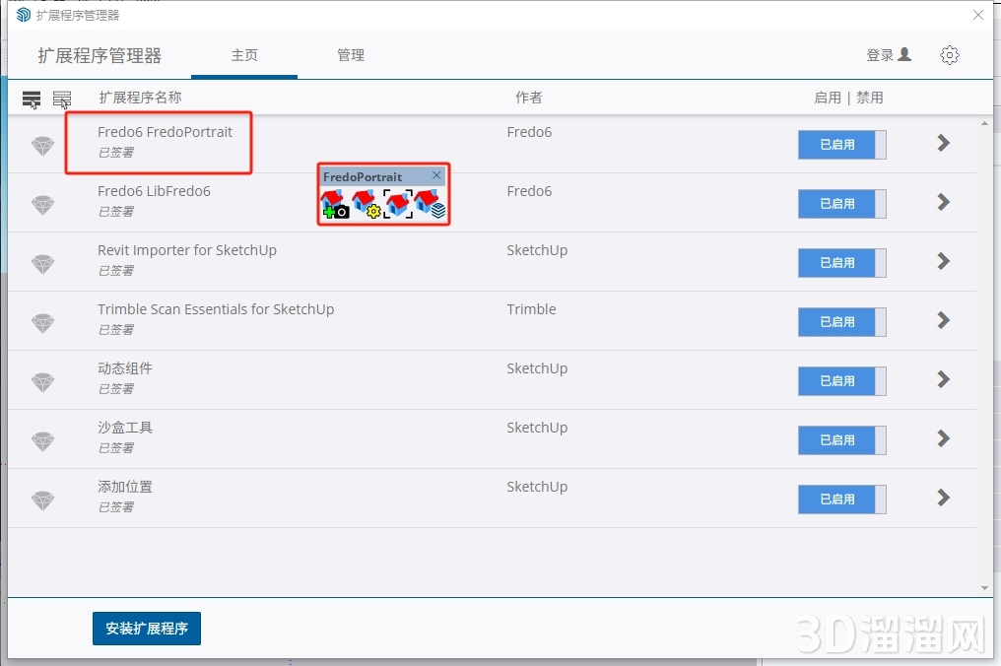Click the framed house icon in FredoPortrait toolbar
This screenshot has width=1001, height=666.
click(397, 204)
